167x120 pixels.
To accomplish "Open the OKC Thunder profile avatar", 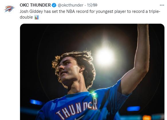I will [x=9, y=9].
